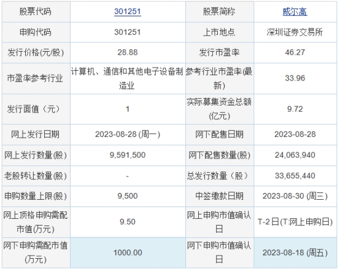Select the 网上发行日期 2023-08-28 (周一) cell

pyautogui.click(x=128, y=135)
